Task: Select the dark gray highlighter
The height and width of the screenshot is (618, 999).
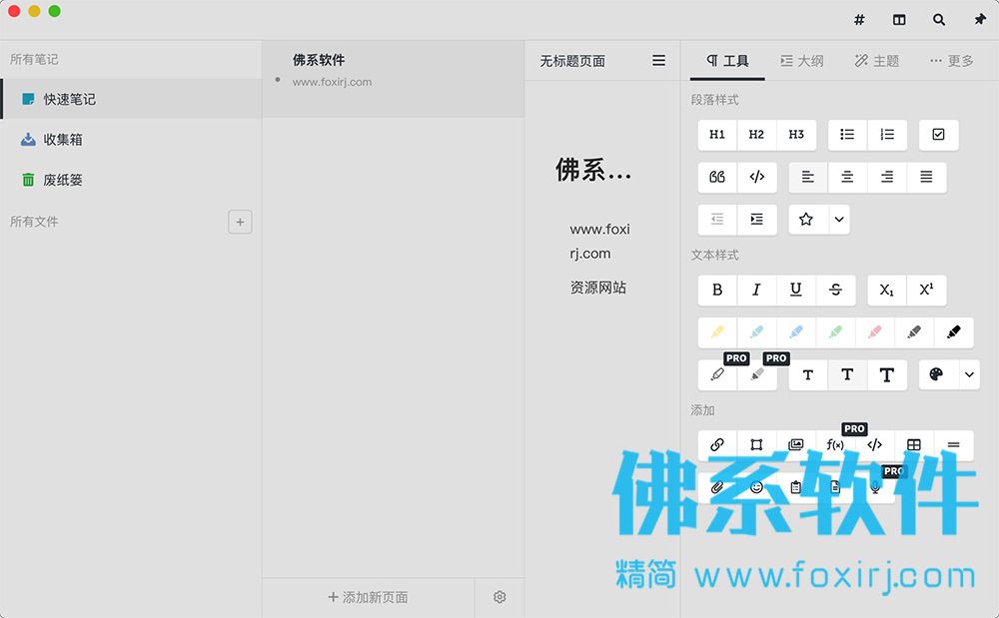Action: coord(914,332)
